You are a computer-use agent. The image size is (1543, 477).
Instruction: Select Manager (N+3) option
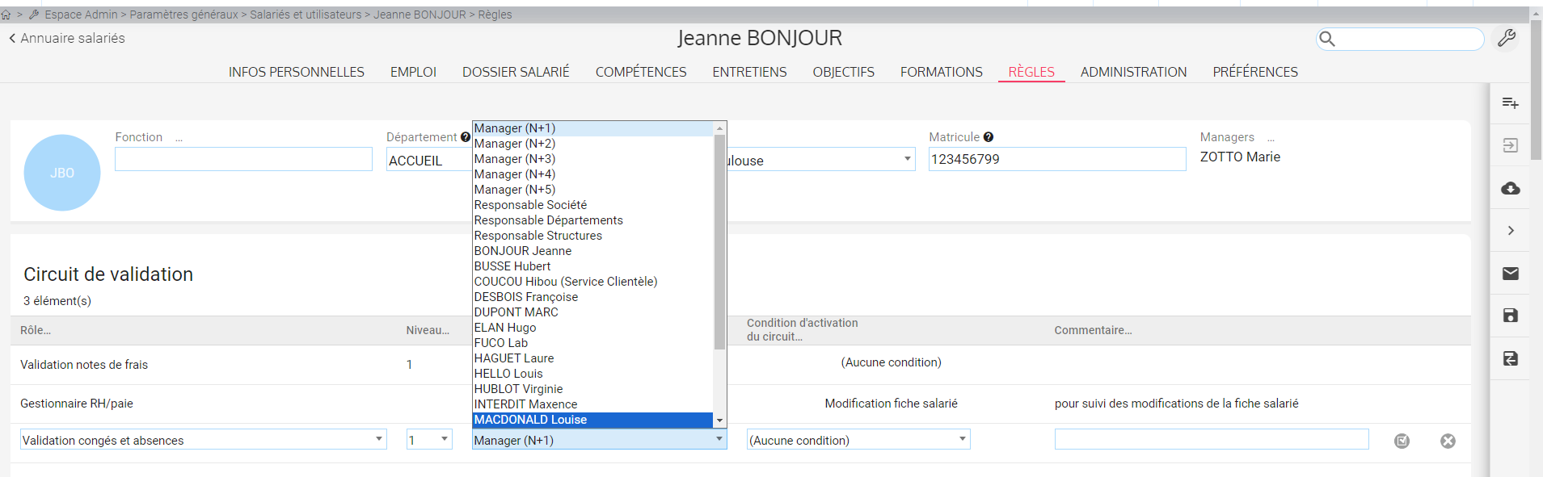point(592,159)
